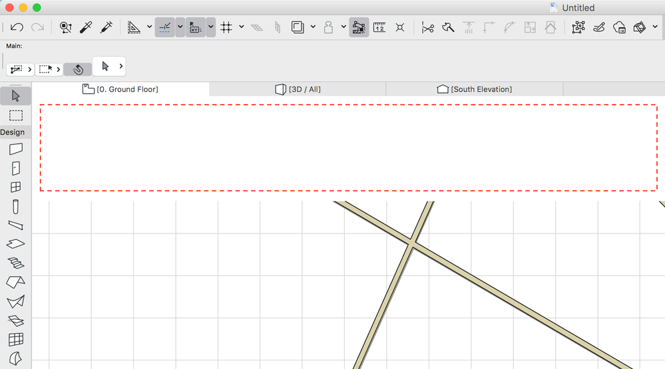Select the Trim axe tool
665x369 pixels.
448,27
